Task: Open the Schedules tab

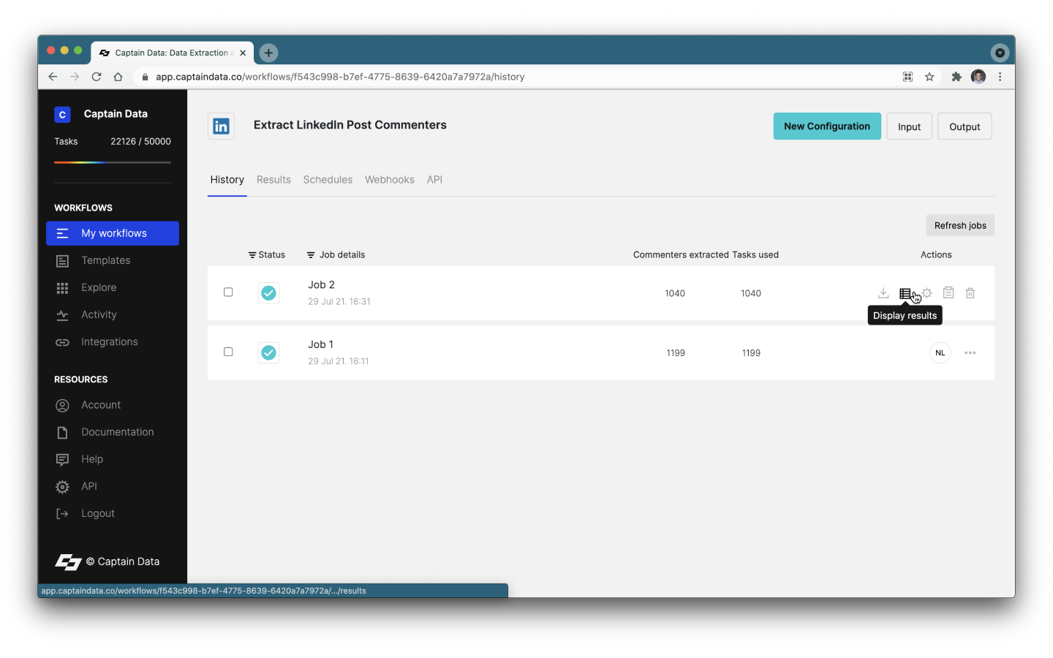Action: [328, 180]
